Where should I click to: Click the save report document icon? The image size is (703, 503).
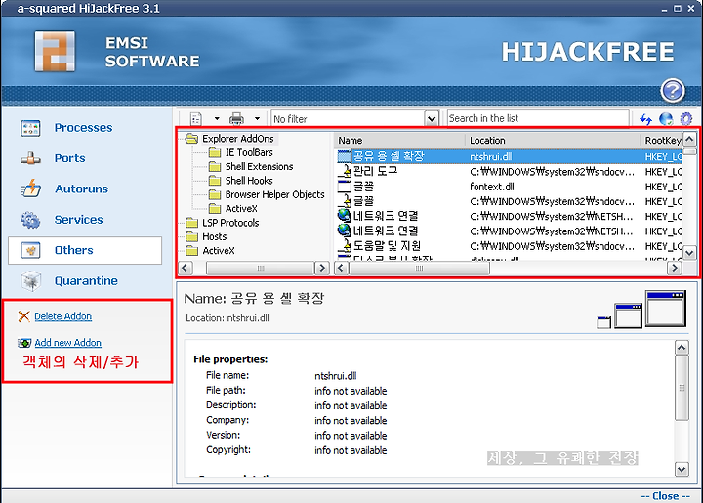[x=196, y=119]
